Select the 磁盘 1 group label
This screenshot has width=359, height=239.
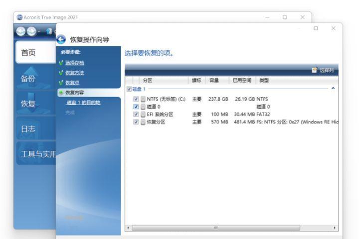tap(139, 89)
